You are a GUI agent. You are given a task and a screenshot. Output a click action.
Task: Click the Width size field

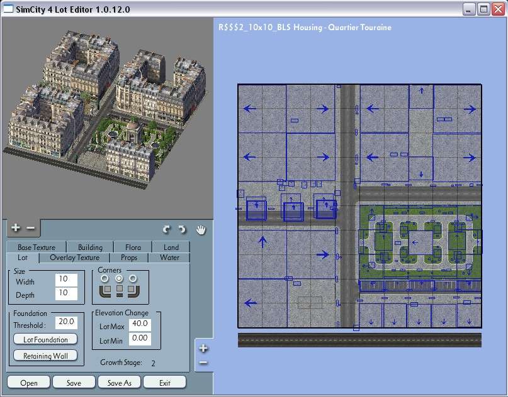tap(66, 280)
